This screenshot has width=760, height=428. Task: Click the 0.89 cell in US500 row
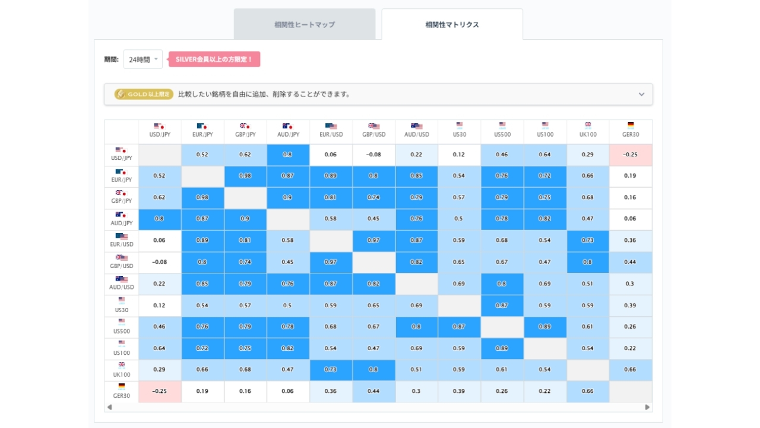tap(545, 326)
